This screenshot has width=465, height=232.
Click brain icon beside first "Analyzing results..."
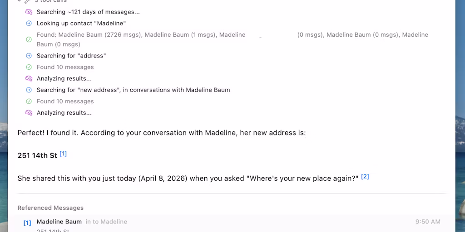point(29,78)
